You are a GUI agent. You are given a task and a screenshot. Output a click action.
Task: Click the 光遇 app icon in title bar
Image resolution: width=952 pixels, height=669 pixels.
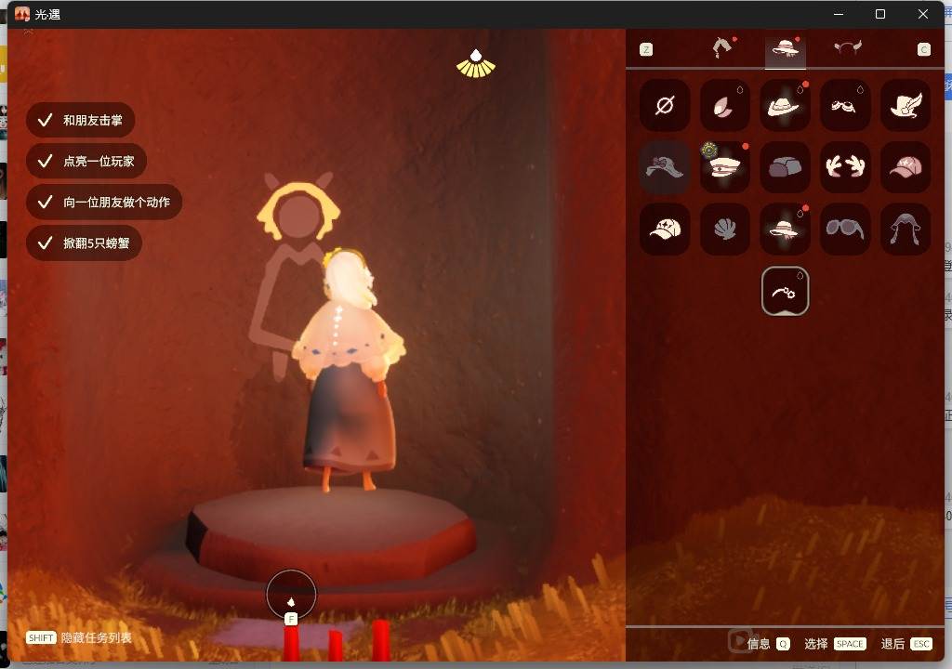pyautogui.click(x=22, y=14)
